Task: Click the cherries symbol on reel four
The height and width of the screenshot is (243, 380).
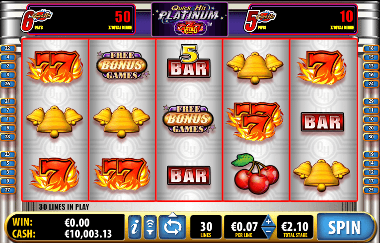Action: (x=255, y=174)
